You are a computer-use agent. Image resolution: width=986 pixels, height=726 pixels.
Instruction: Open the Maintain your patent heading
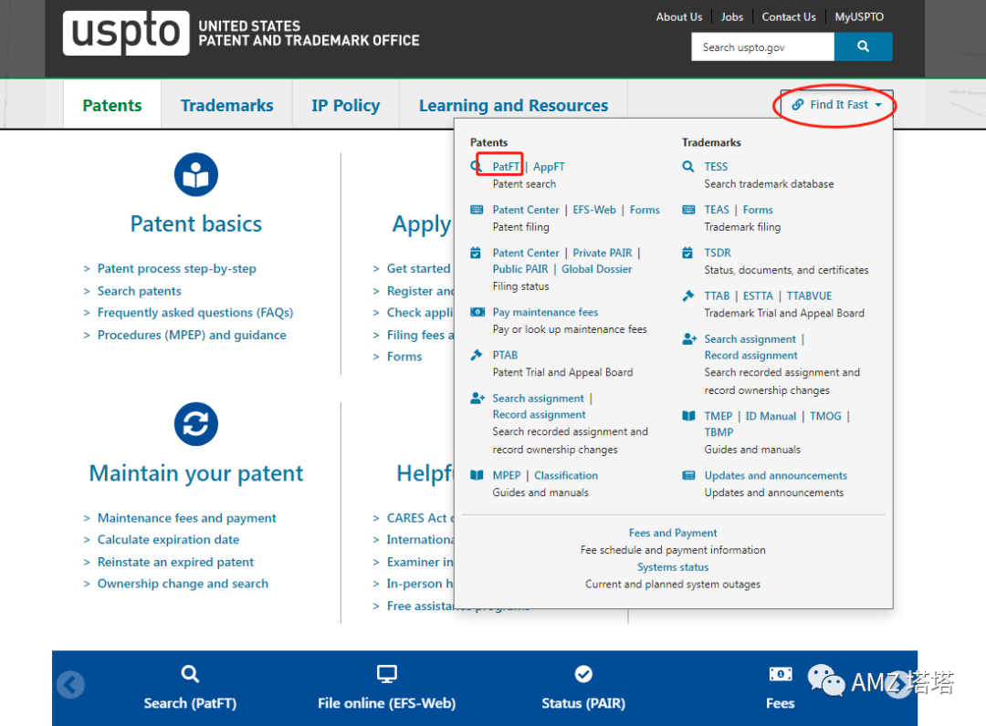[196, 473]
